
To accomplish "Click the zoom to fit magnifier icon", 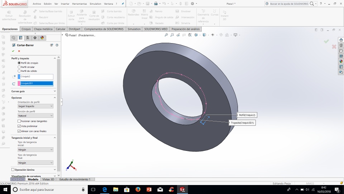I will point(166,35).
